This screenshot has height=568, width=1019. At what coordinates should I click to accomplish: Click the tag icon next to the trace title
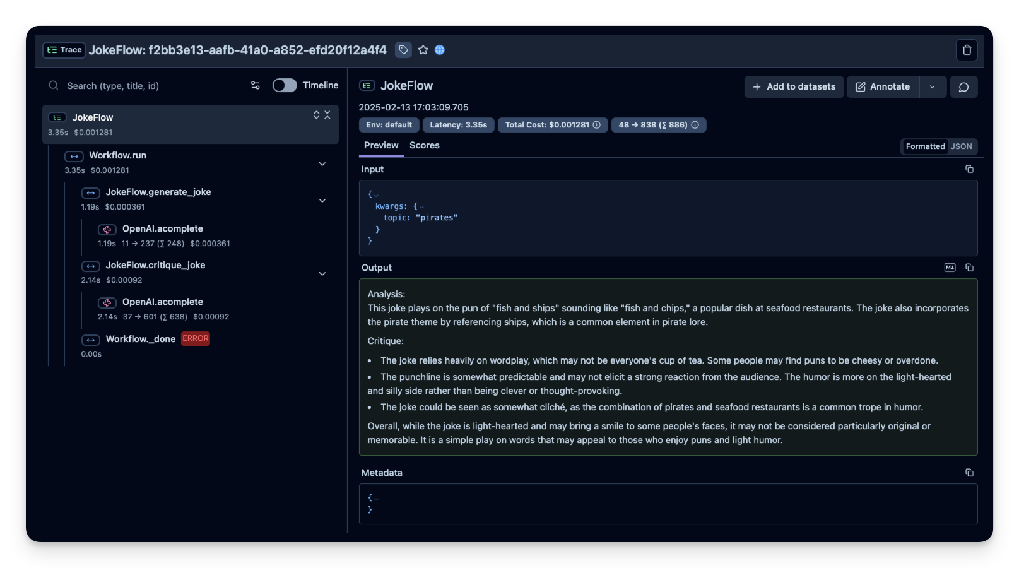403,50
